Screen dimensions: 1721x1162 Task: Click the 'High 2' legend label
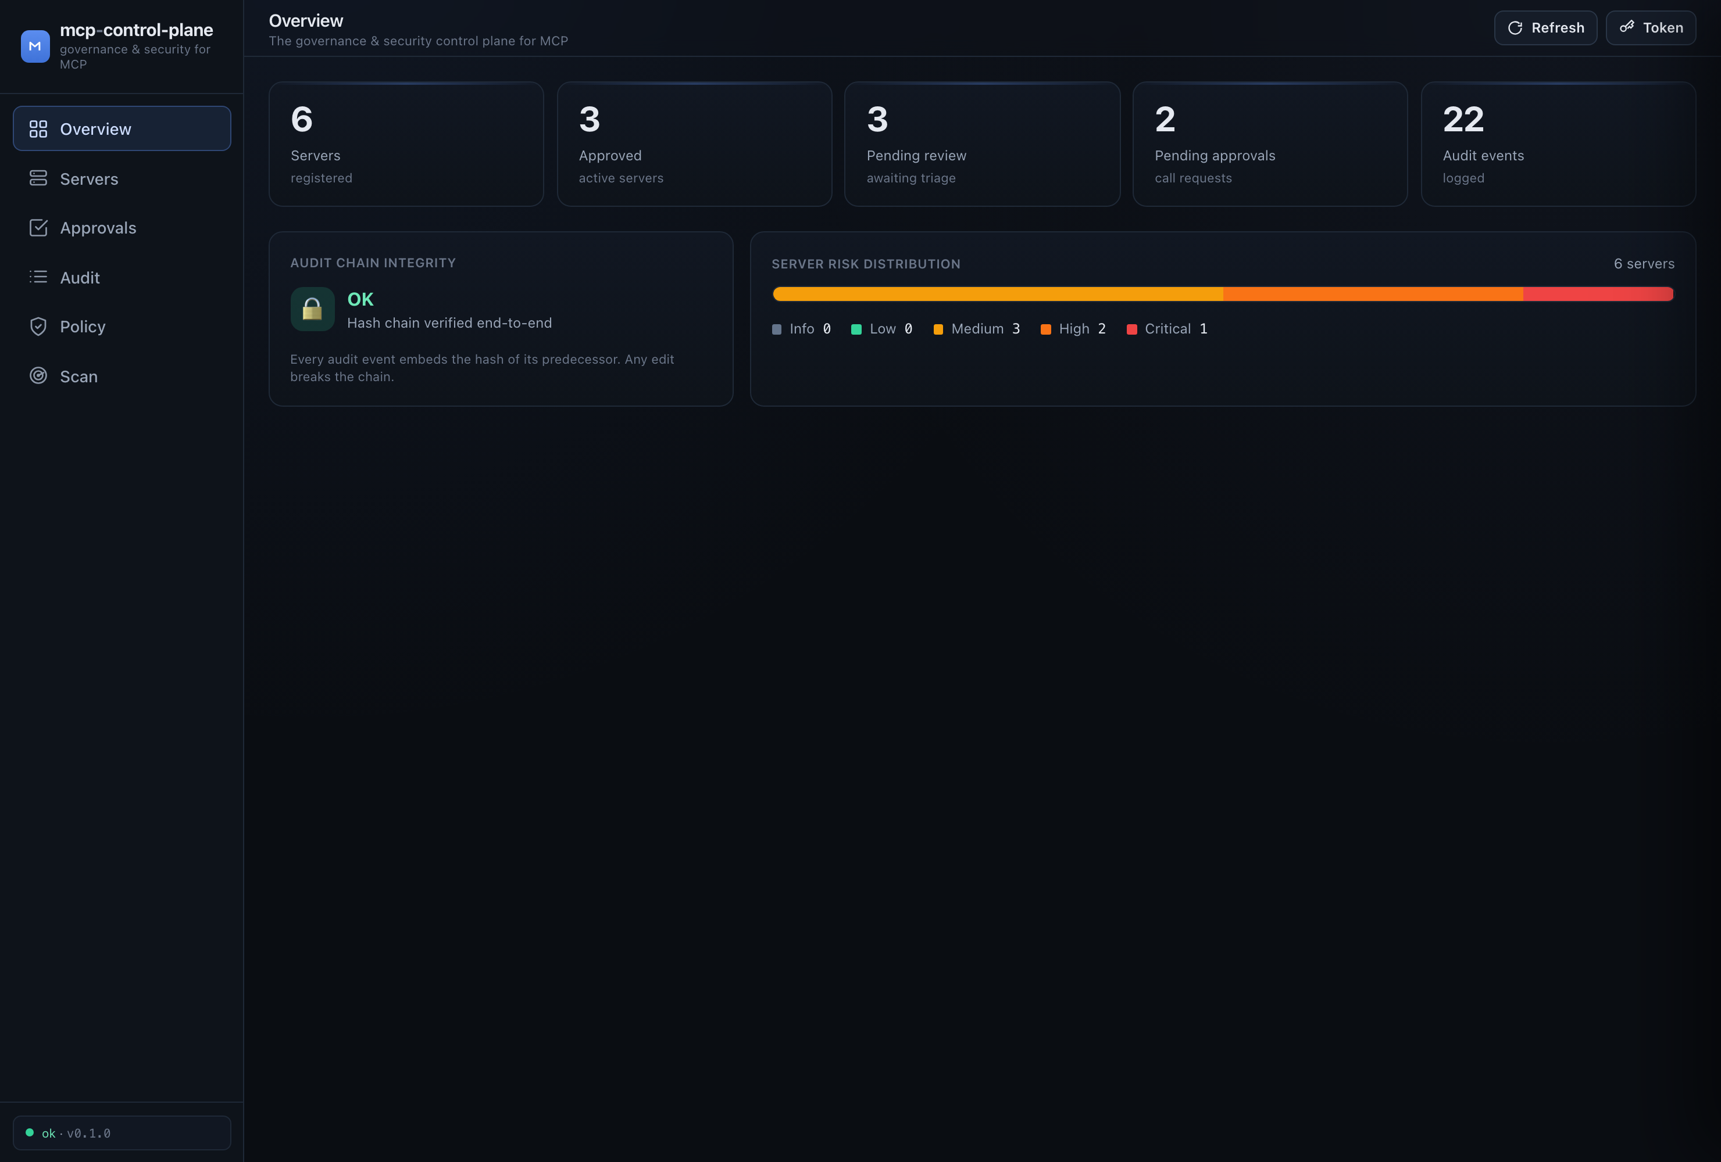click(x=1083, y=329)
